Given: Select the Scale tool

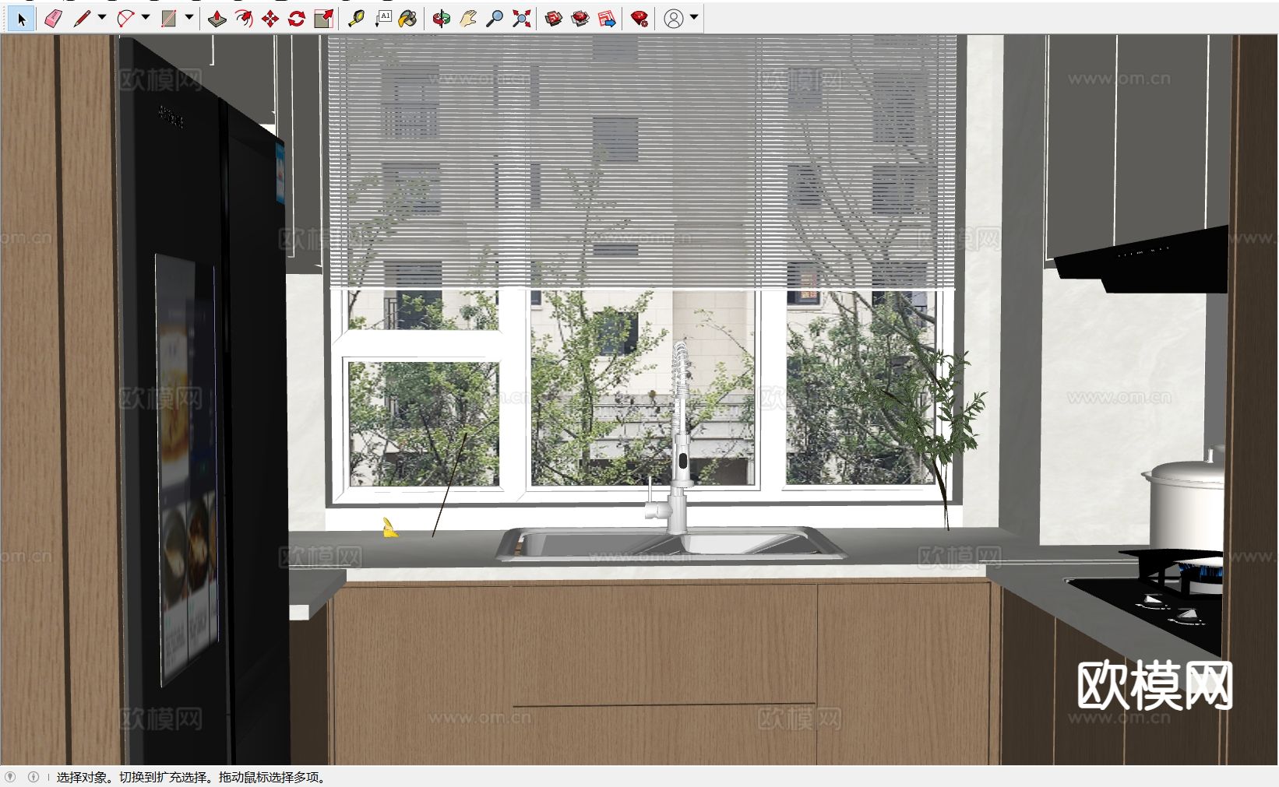Looking at the screenshot, I should tap(323, 19).
